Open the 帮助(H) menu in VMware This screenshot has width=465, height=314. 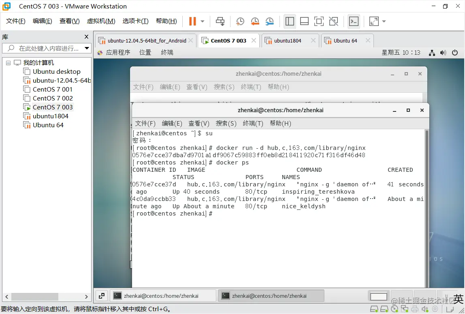(166, 21)
